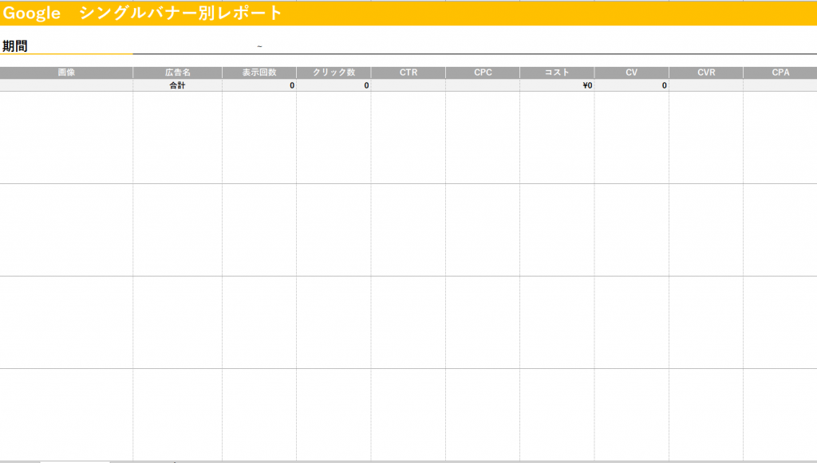Click the 表示回数 total value 0

tap(259, 85)
